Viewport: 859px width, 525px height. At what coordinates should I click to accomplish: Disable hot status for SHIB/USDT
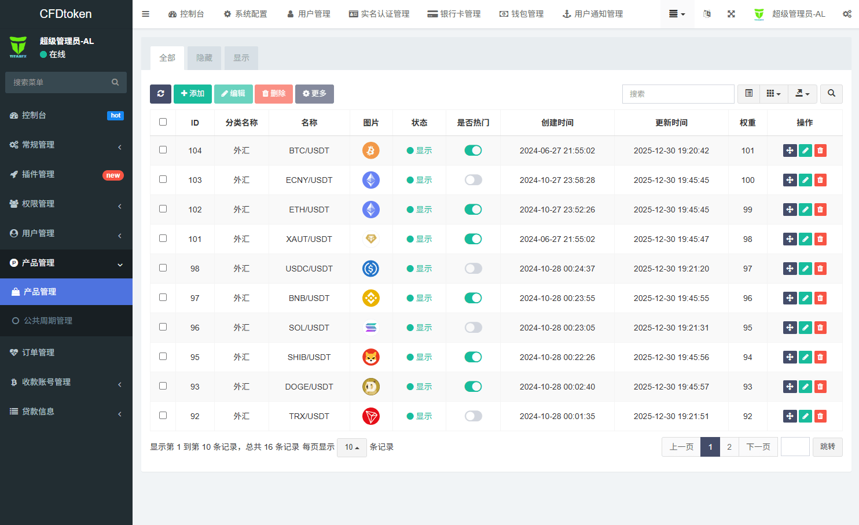click(x=473, y=357)
